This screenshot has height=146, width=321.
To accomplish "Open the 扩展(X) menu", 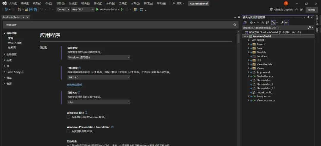I will [135, 4].
